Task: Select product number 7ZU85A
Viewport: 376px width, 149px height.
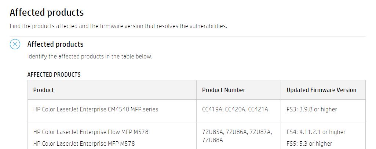Action: [212, 132]
